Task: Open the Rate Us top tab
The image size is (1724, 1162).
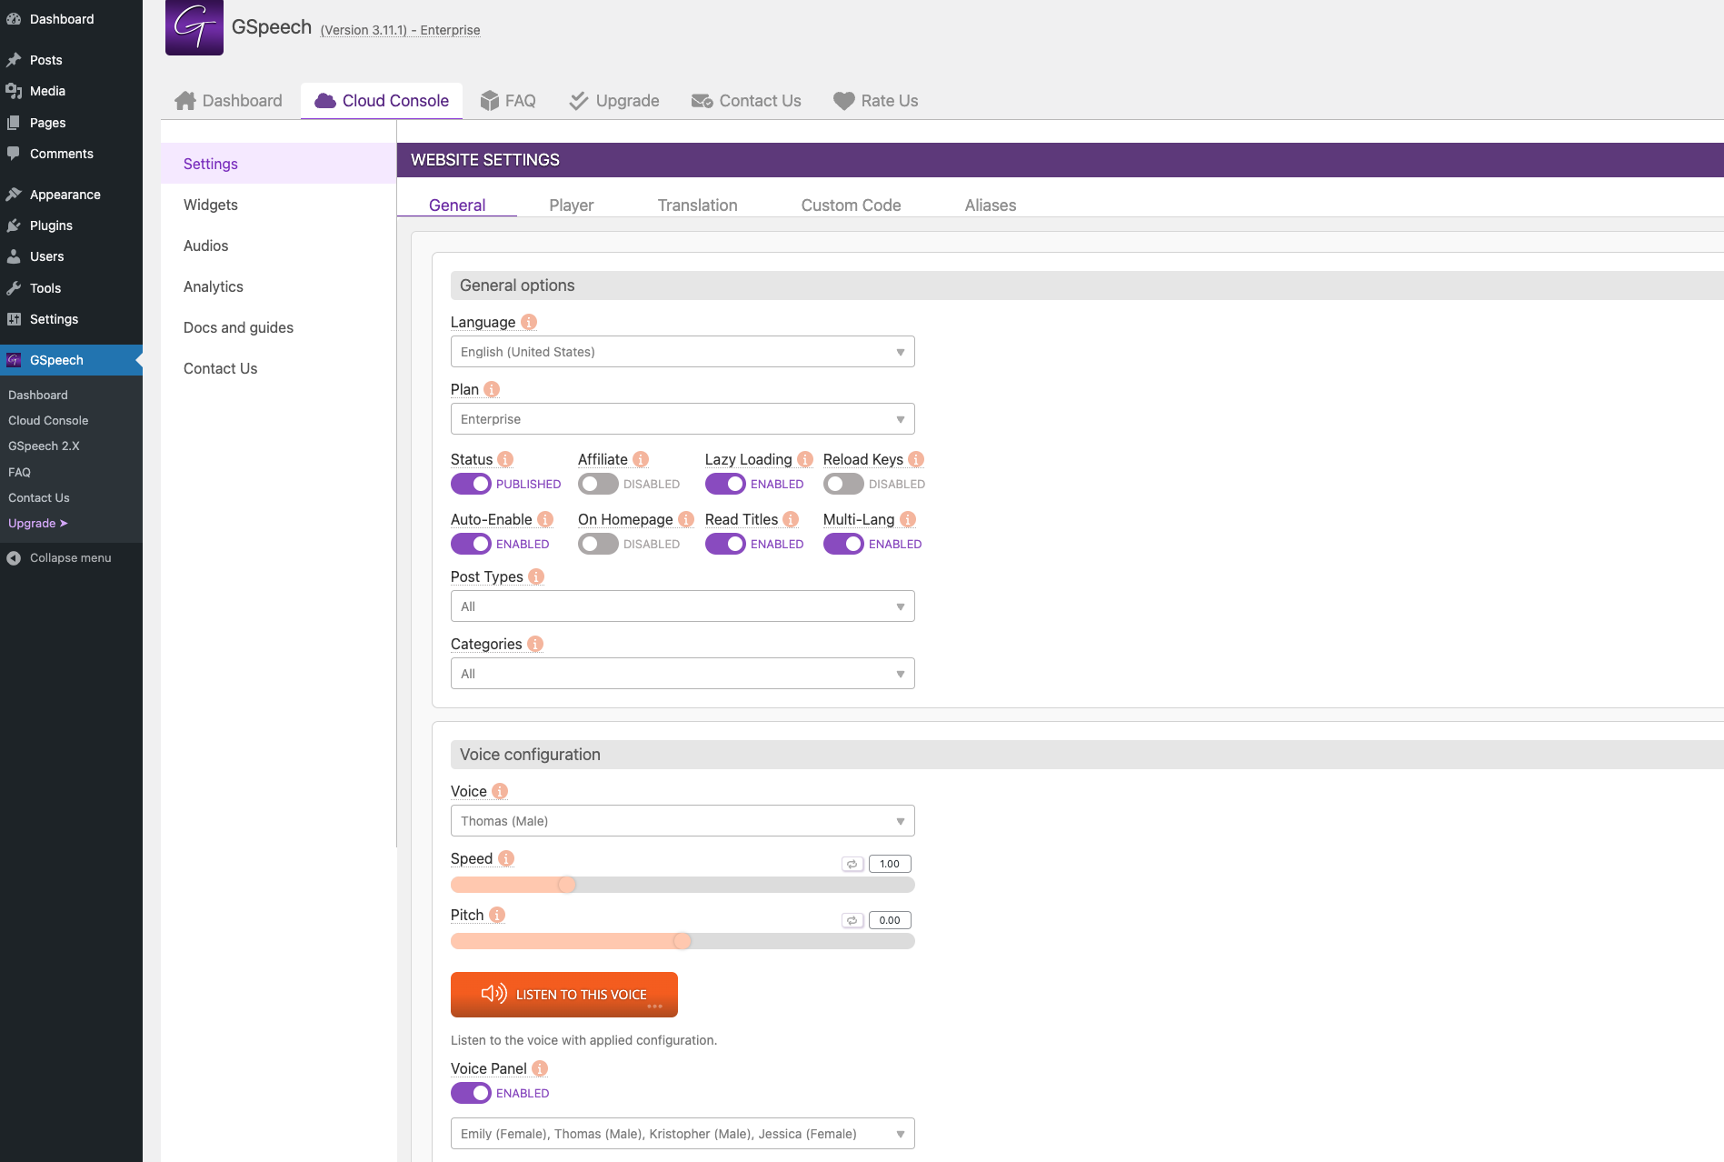Action: pos(876,101)
